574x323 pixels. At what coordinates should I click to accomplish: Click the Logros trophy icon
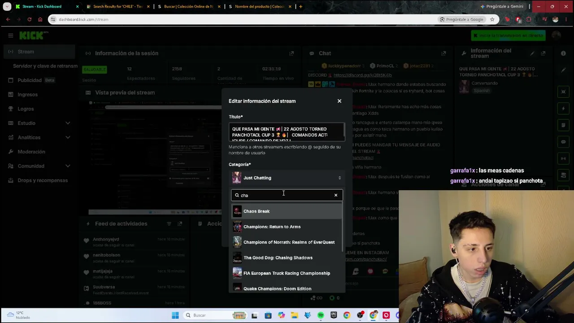[x=11, y=109]
